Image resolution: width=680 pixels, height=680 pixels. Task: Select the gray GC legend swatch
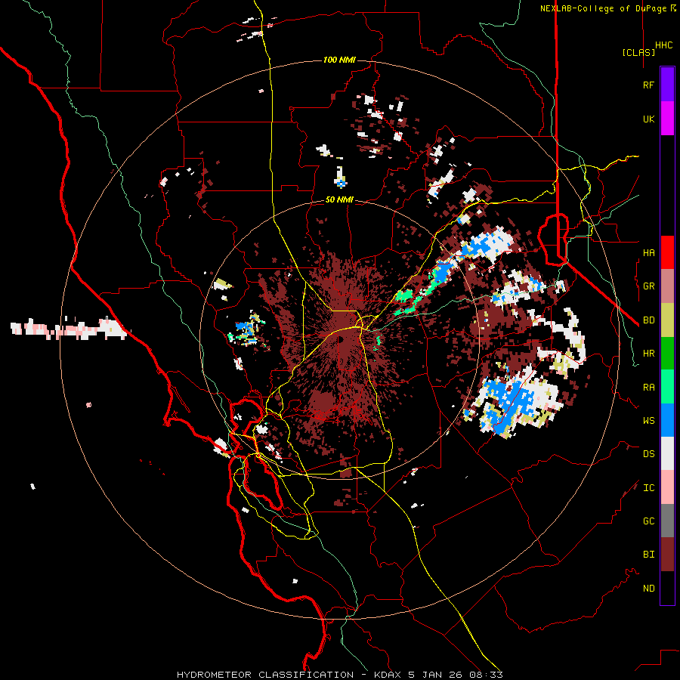point(667,521)
